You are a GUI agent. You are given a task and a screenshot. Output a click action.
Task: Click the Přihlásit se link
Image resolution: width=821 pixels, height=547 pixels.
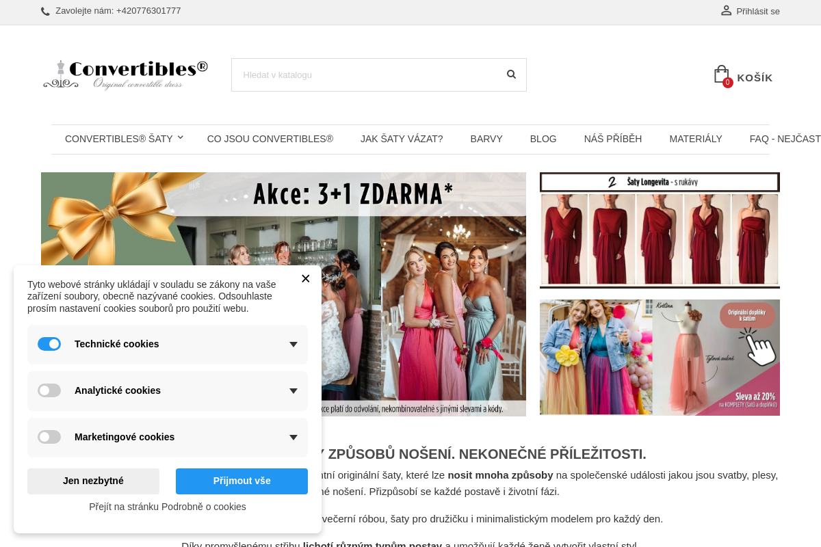coord(758,11)
